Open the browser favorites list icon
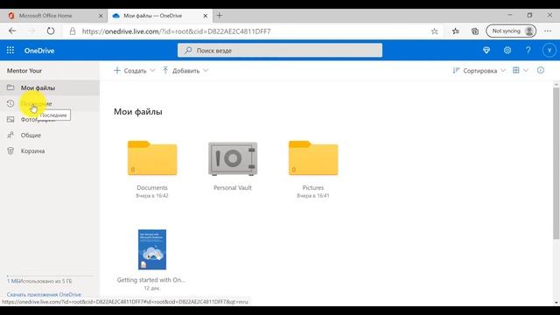The width and height of the screenshot is (560, 315). (455, 31)
